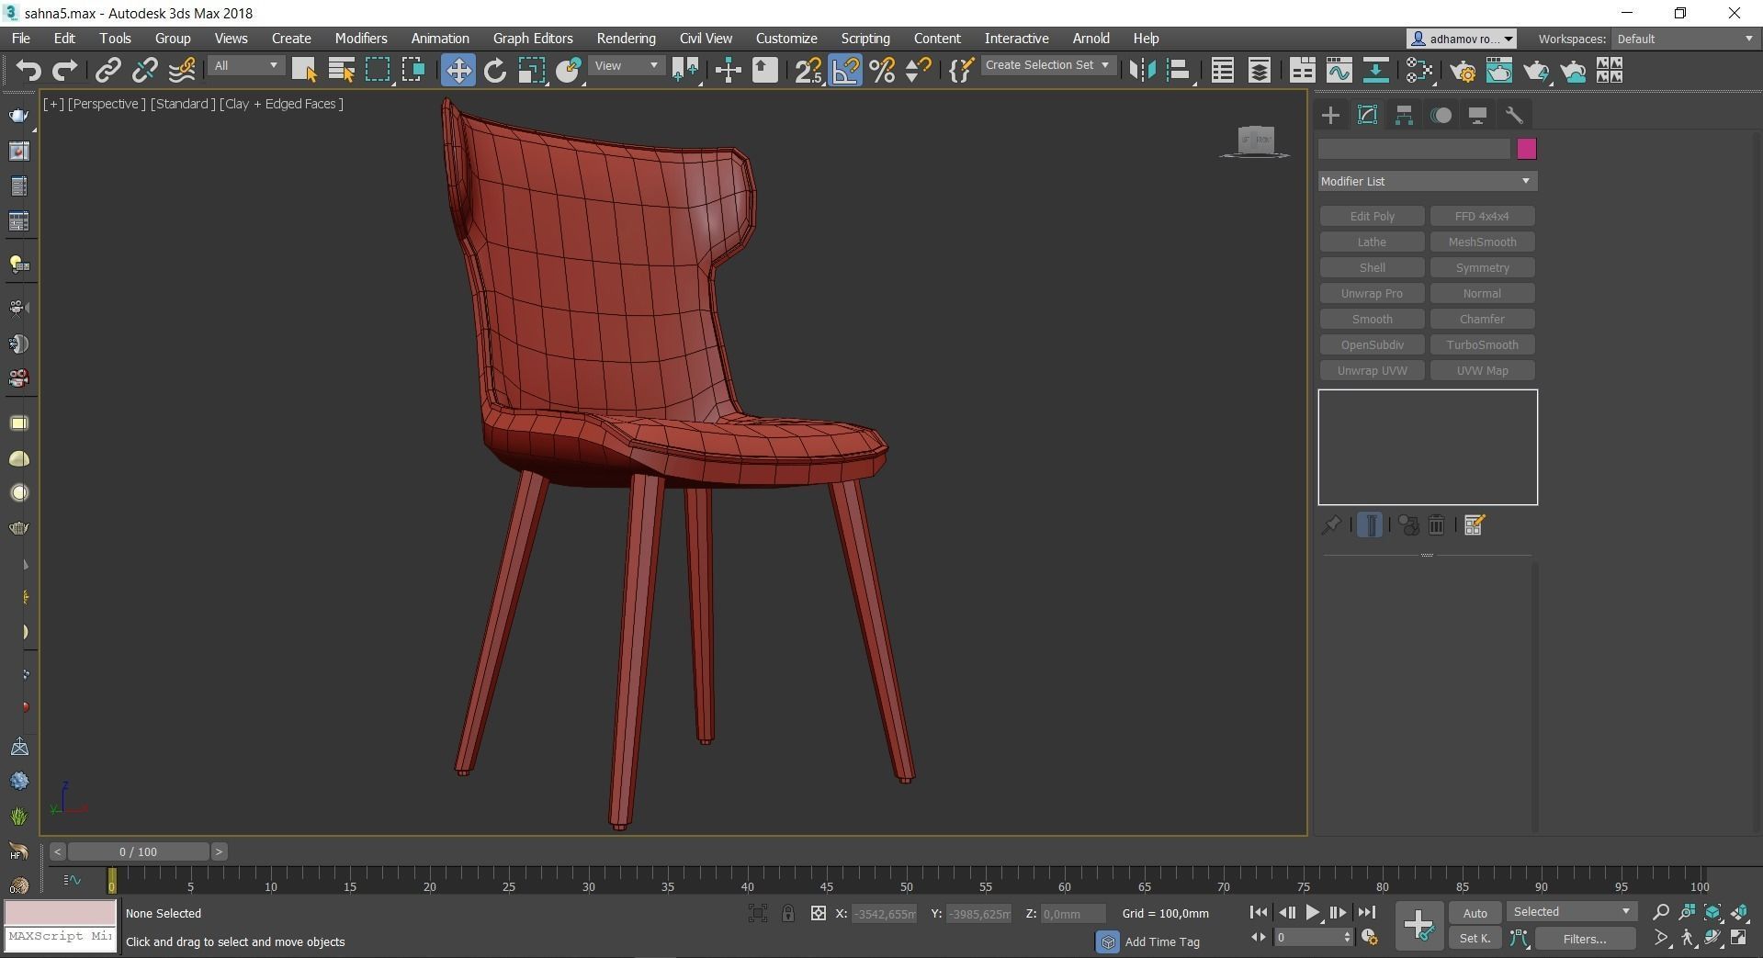This screenshot has height=958, width=1763.
Task: Open the Clay + Edged Faces shading menu
Action: click(281, 104)
